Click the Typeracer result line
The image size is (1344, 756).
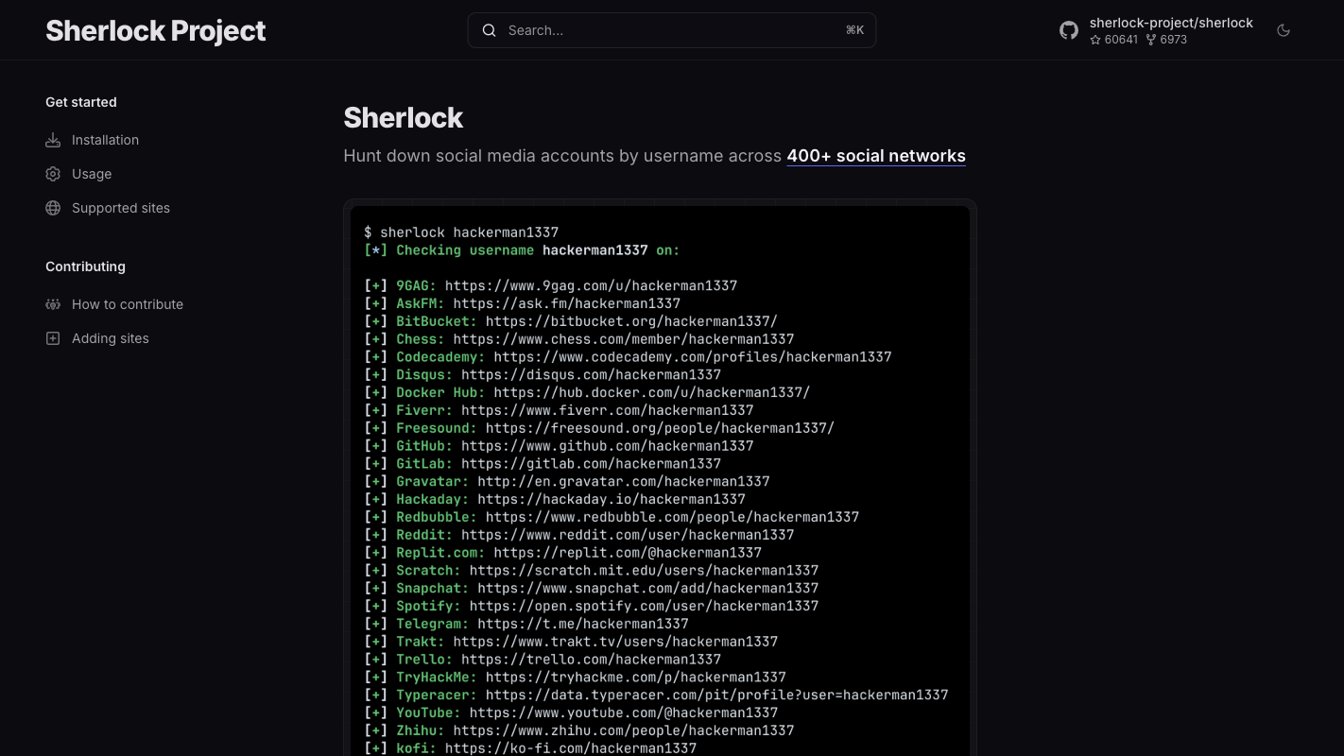click(x=656, y=695)
